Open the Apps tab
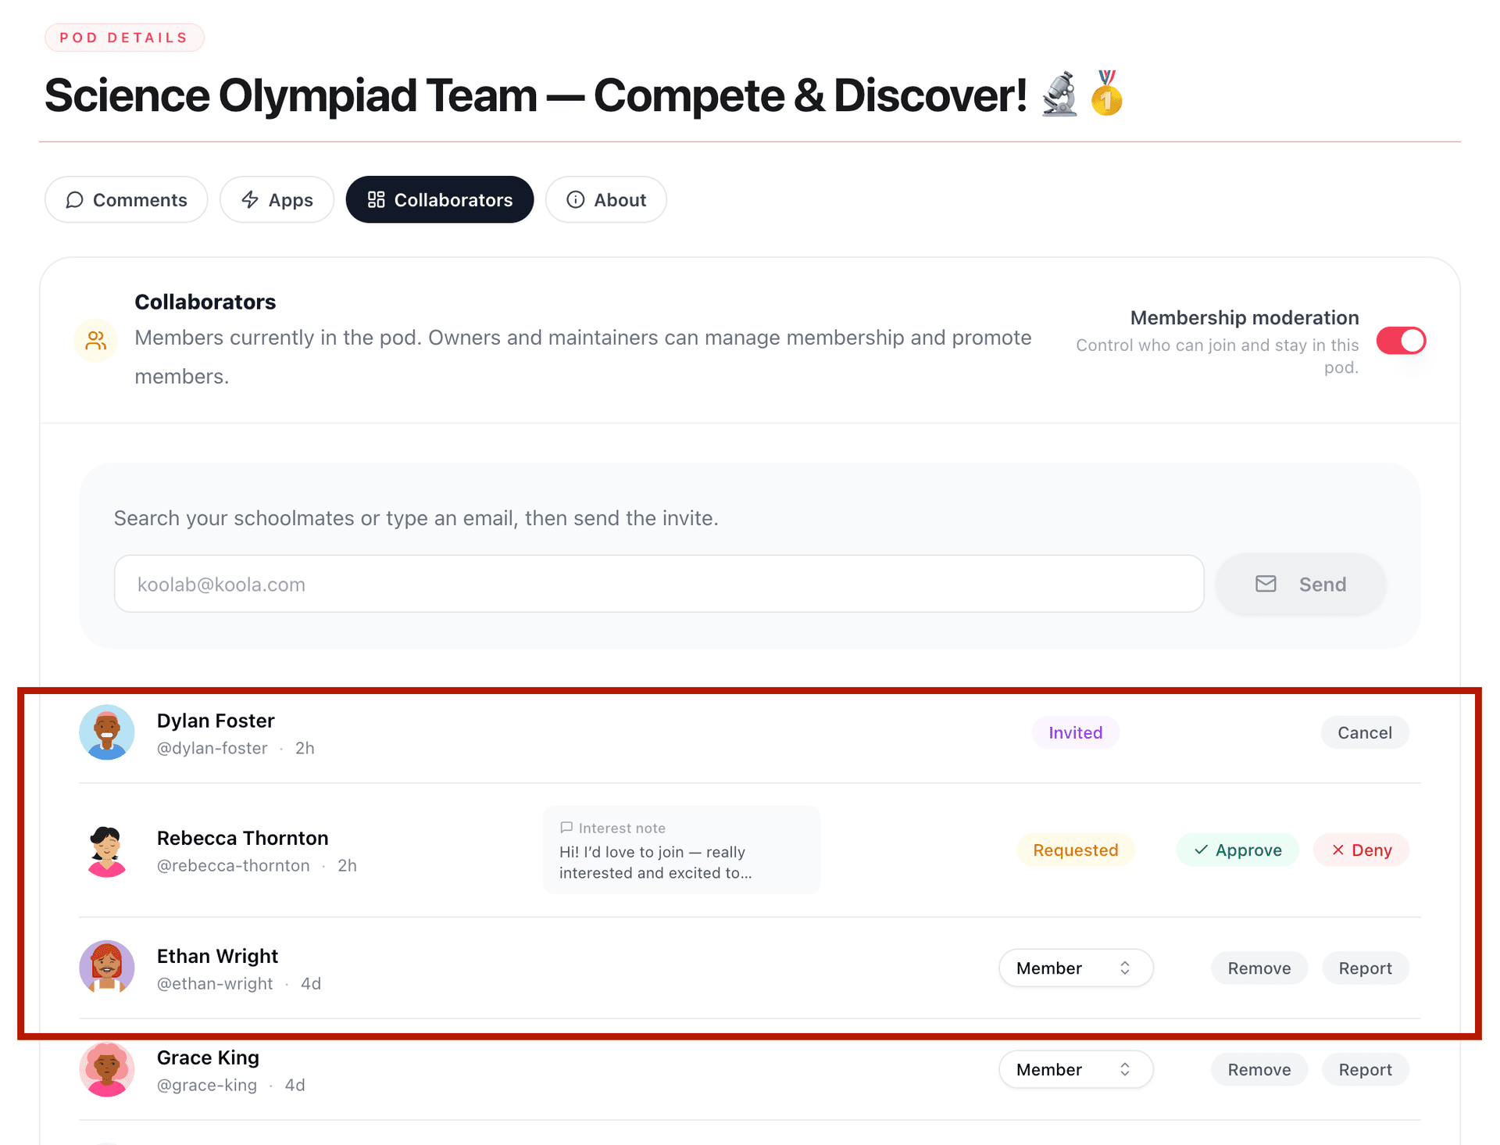The image size is (1500, 1145). [x=277, y=200]
